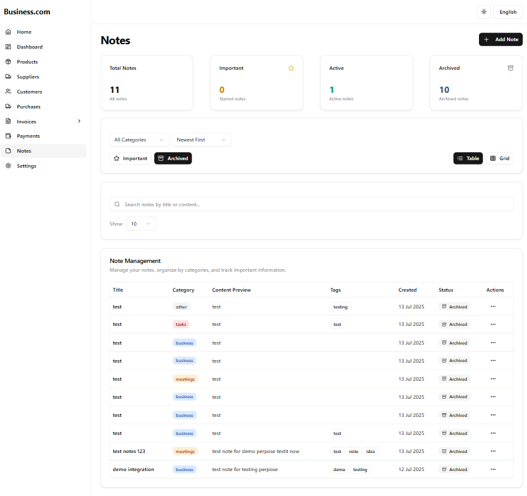Screen dimensions: 527x496
Task: Navigate to Products in the sidebar
Action: coord(44,62)
